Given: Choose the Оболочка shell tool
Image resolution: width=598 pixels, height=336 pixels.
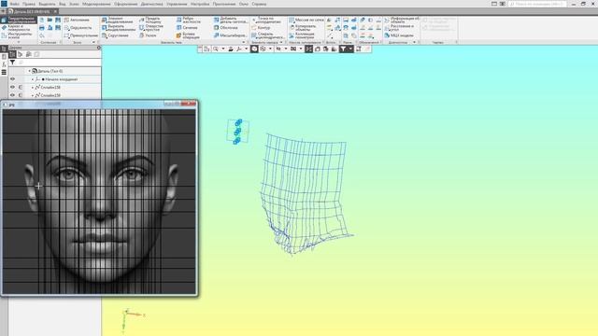Looking at the screenshot, I should coord(225,28).
